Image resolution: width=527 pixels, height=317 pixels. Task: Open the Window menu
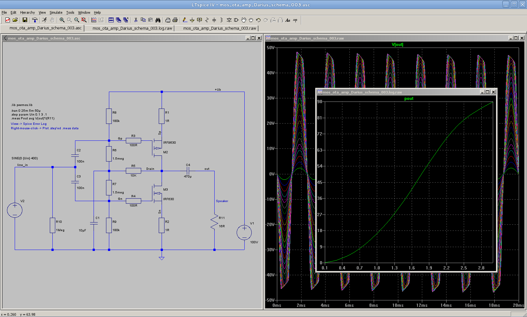[x=84, y=12]
